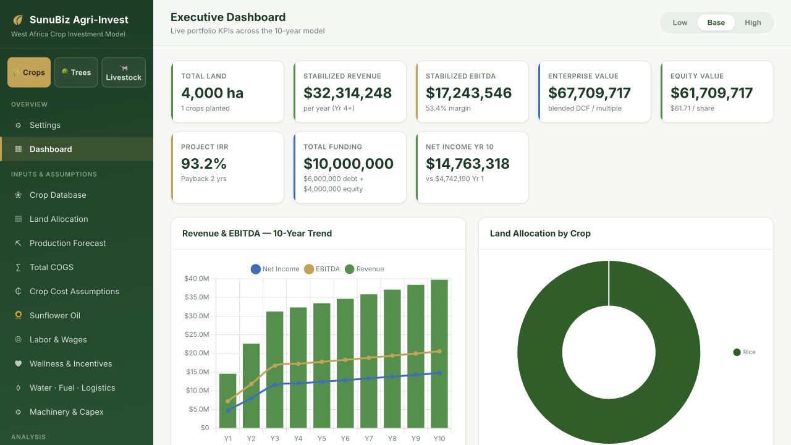
Task: Toggle EBITDA series in chart legend
Action: click(x=322, y=269)
